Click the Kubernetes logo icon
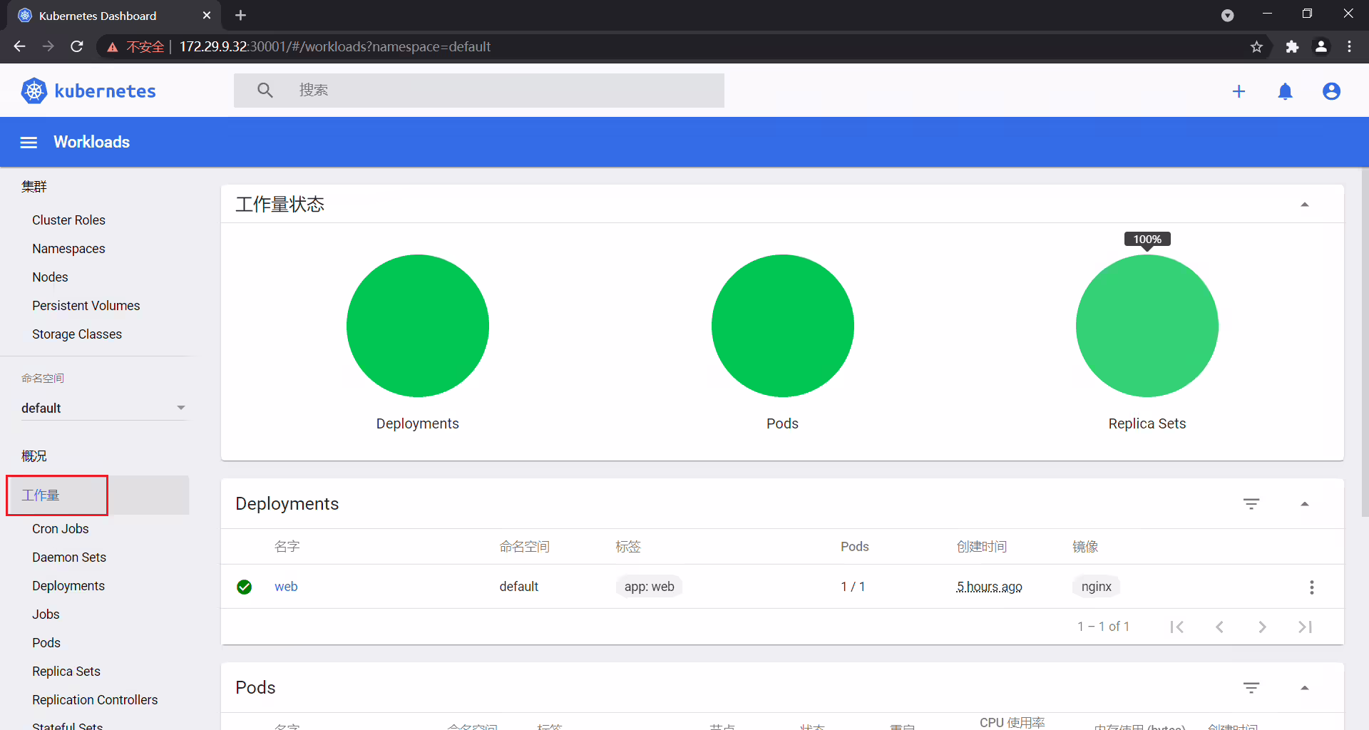This screenshot has width=1369, height=730. tap(34, 91)
